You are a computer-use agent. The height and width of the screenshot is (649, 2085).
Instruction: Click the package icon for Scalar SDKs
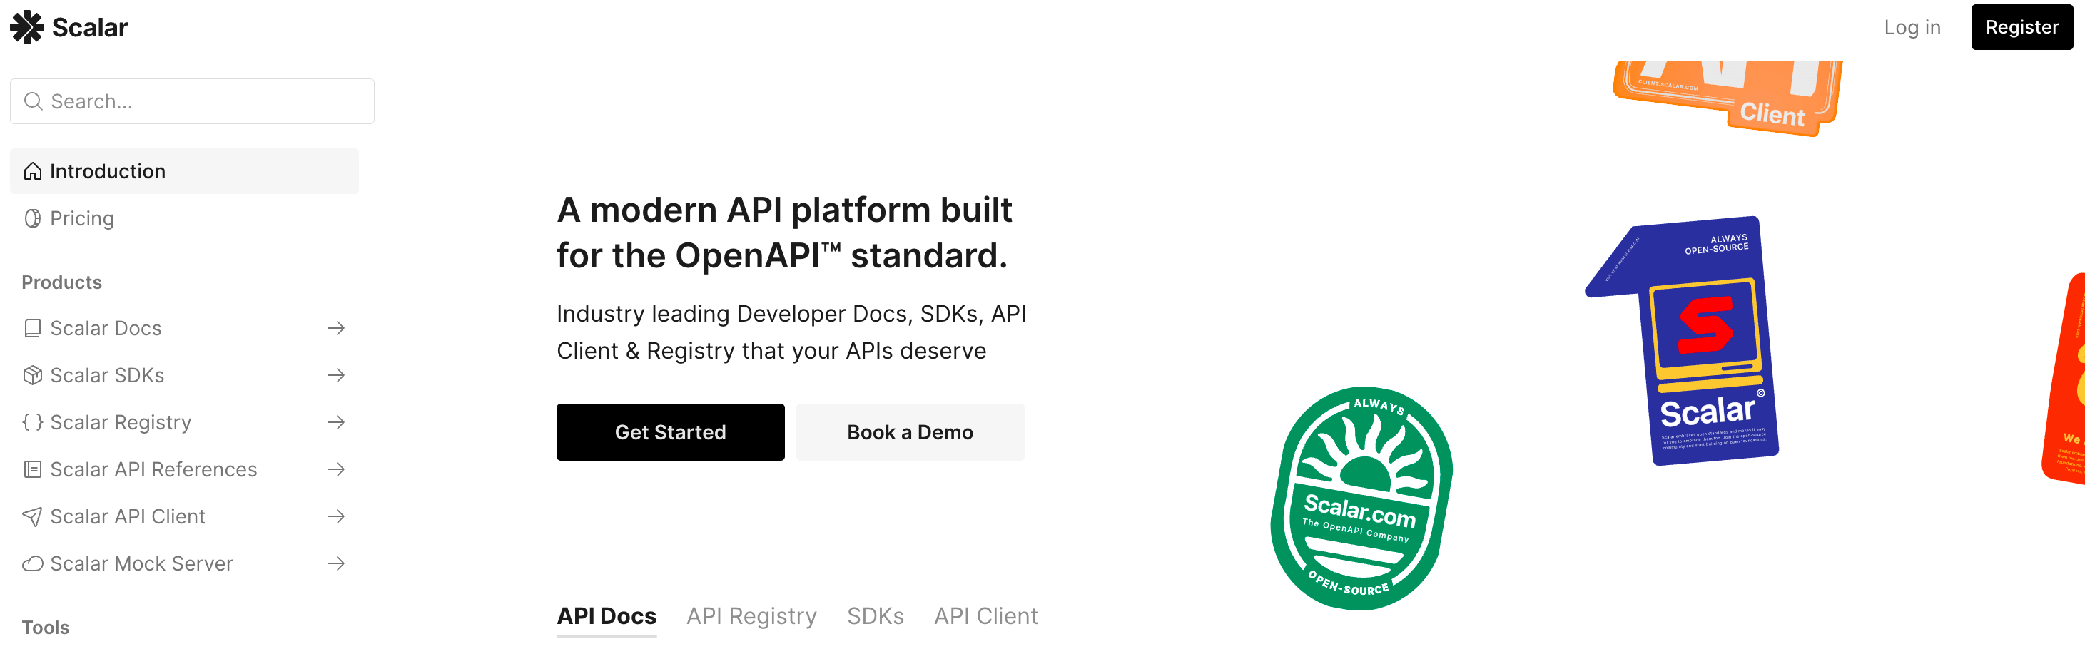32,375
